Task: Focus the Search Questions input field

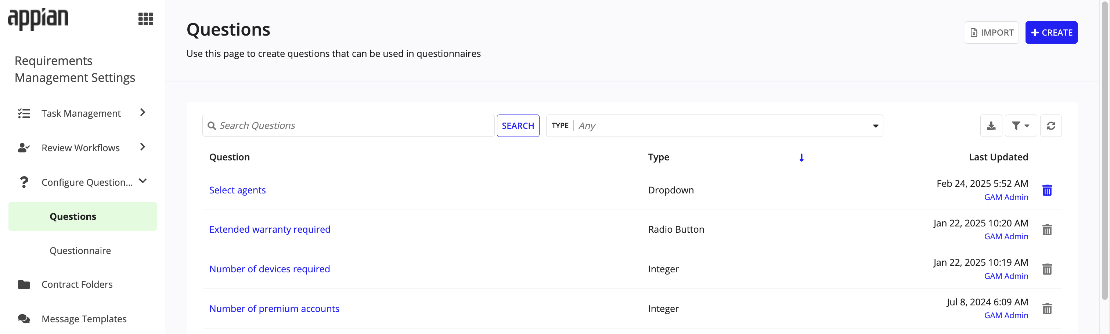Action: [348, 126]
